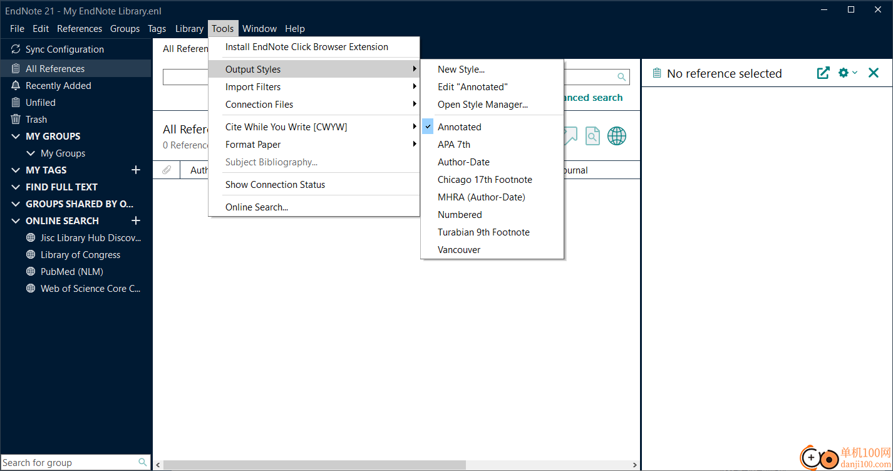Open the File menu
The image size is (893, 471).
point(17,29)
